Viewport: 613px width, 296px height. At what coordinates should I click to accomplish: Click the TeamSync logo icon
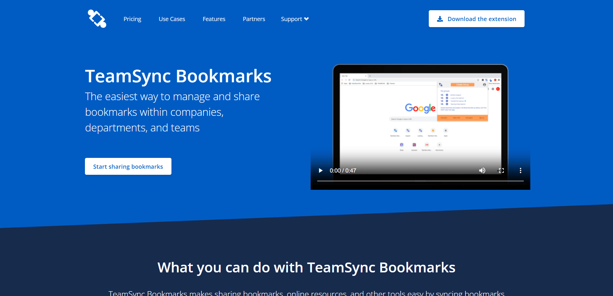pyautogui.click(x=97, y=19)
